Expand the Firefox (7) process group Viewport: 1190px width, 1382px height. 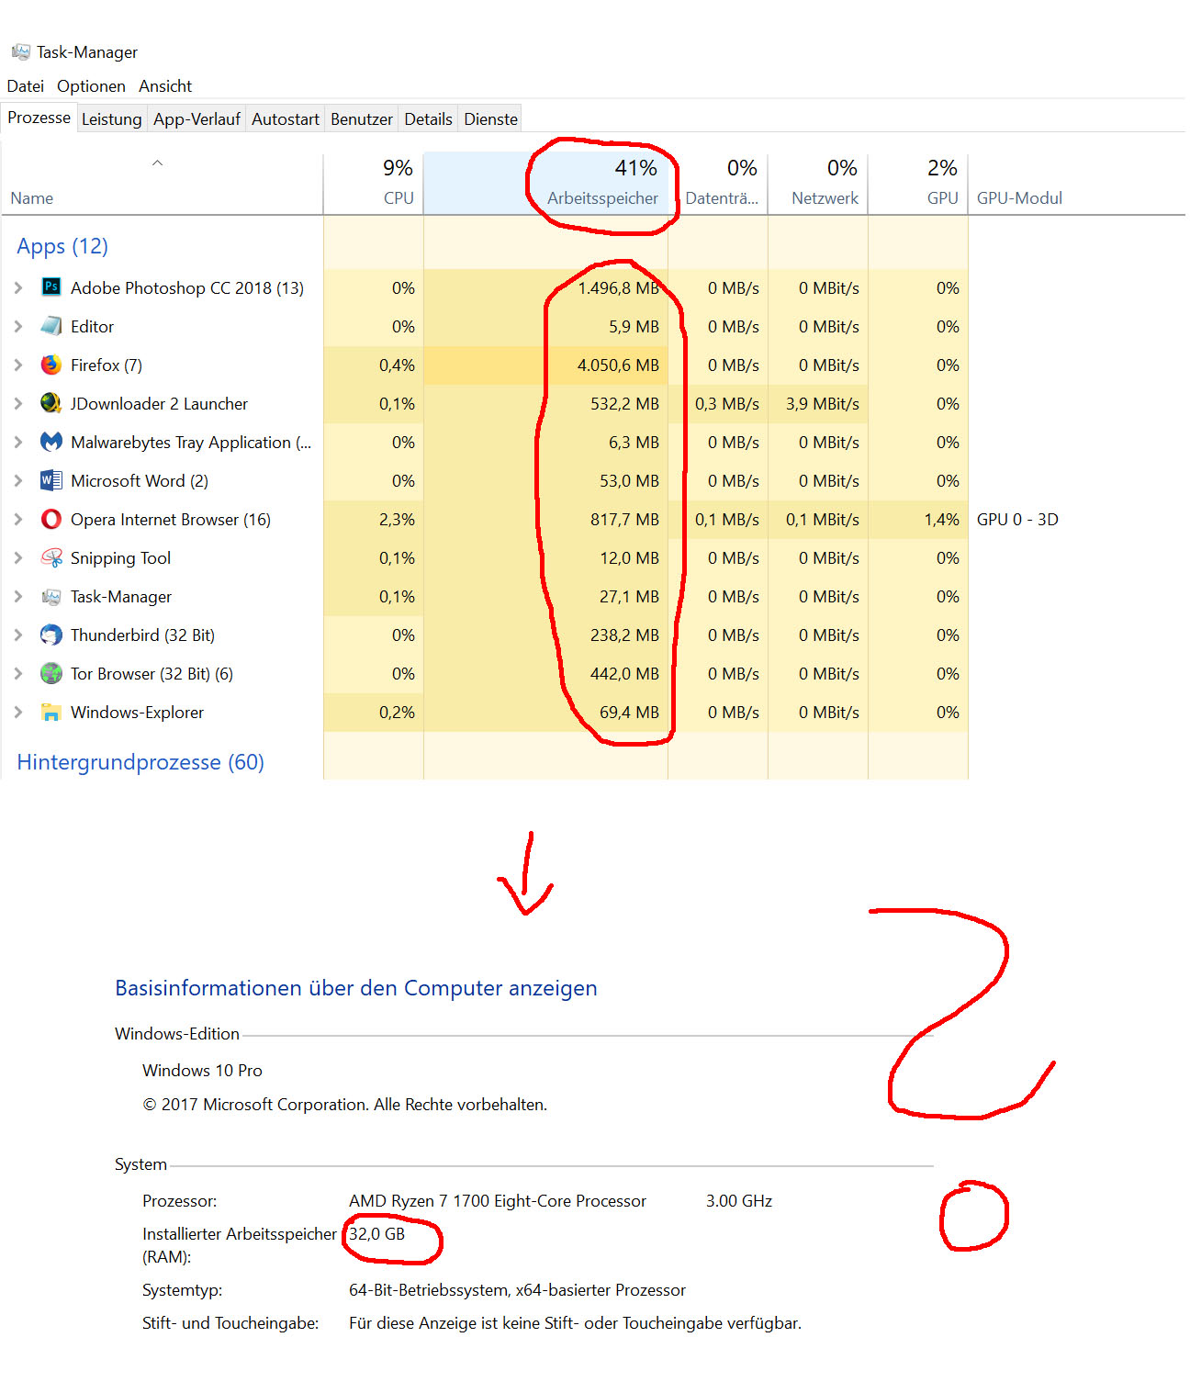[x=17, y=365]
